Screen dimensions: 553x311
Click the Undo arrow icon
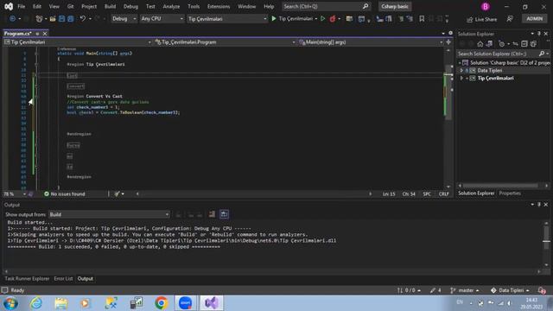tap(83, 18)
